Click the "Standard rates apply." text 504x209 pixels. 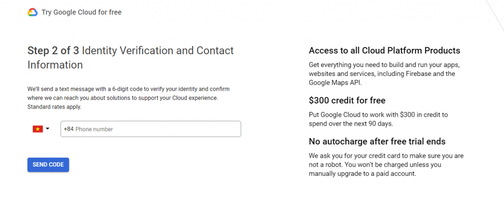pyautogui.click(x=54, y=106)
